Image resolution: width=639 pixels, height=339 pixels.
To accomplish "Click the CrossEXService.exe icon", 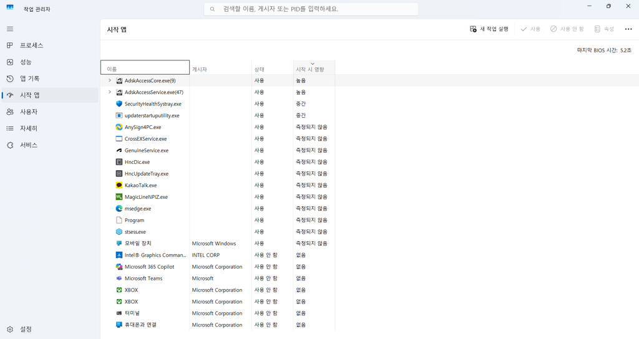I will point(119,139).
